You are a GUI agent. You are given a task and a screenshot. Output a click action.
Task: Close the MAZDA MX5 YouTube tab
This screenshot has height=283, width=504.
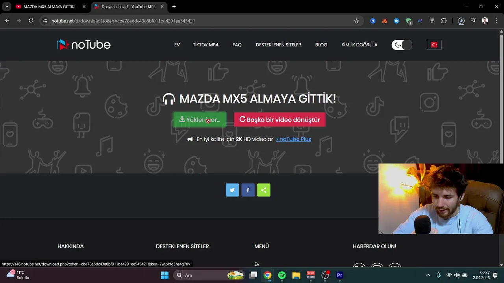[x=84, y=7]
